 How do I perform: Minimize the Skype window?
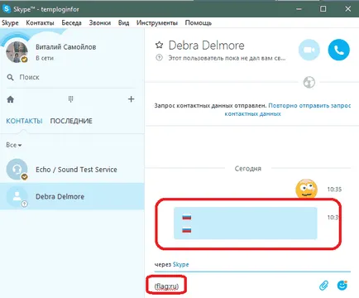pyautogui.click(x=299, y=9)
